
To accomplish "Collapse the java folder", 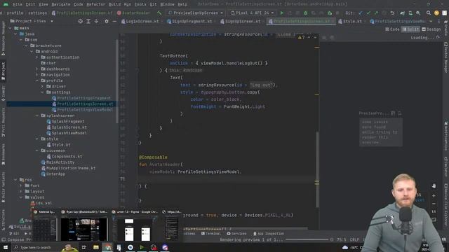I will pyautogui.click(x=15, y=34).
